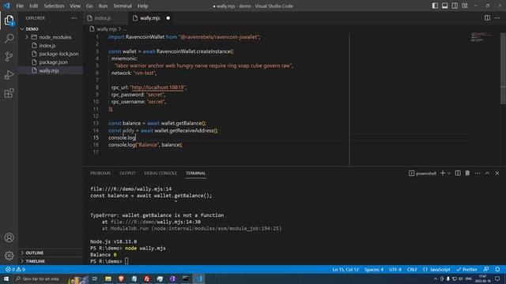Open the feedback icon in status bar
Screen dimensions: 506x284
tap(486, 270)
